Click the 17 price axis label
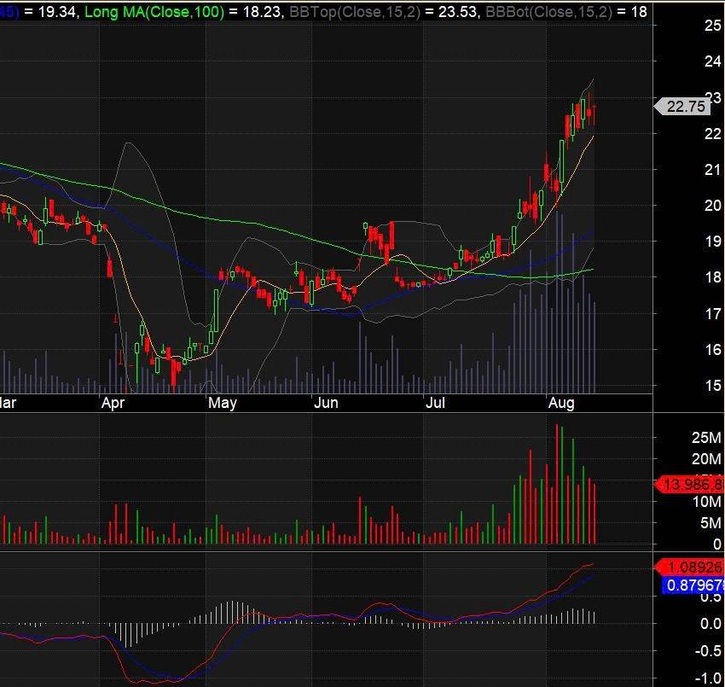725x687 pixels. [712, 314]
